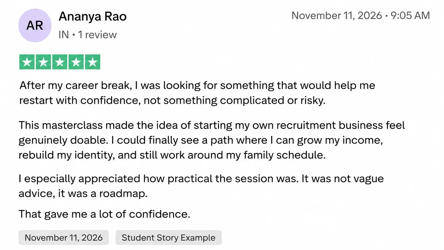Click the text 'advice, it was a roadmap.'
444x250 pixels.
point(83,193)
